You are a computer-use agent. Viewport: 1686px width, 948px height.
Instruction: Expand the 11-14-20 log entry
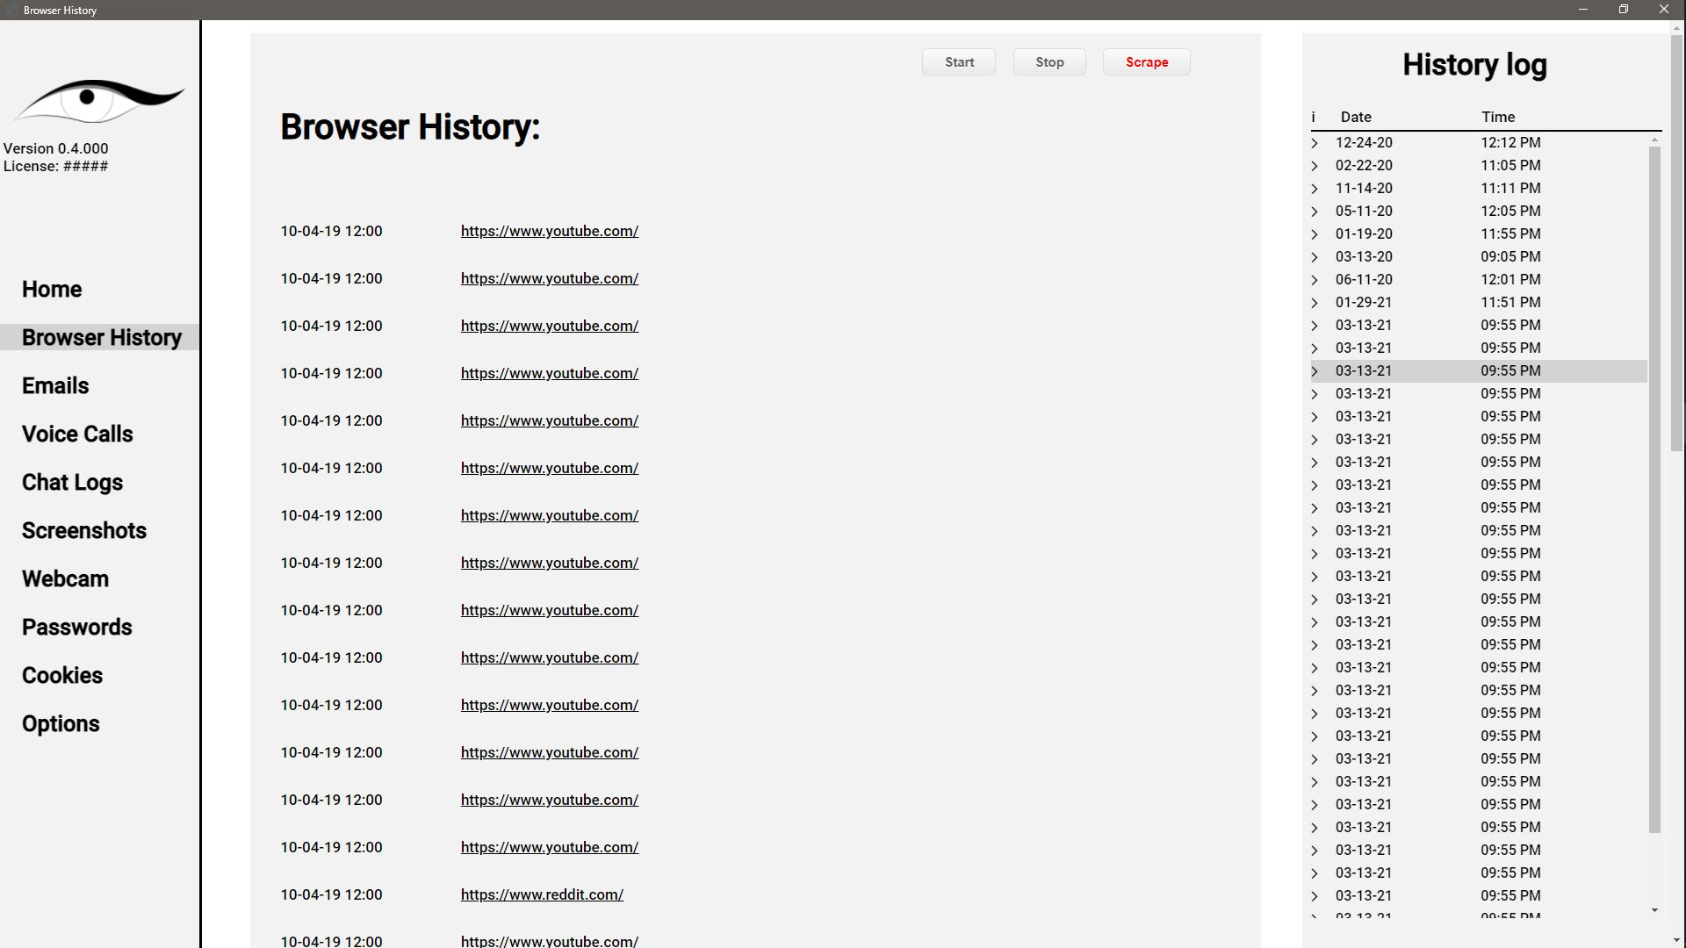(1315, 189)
